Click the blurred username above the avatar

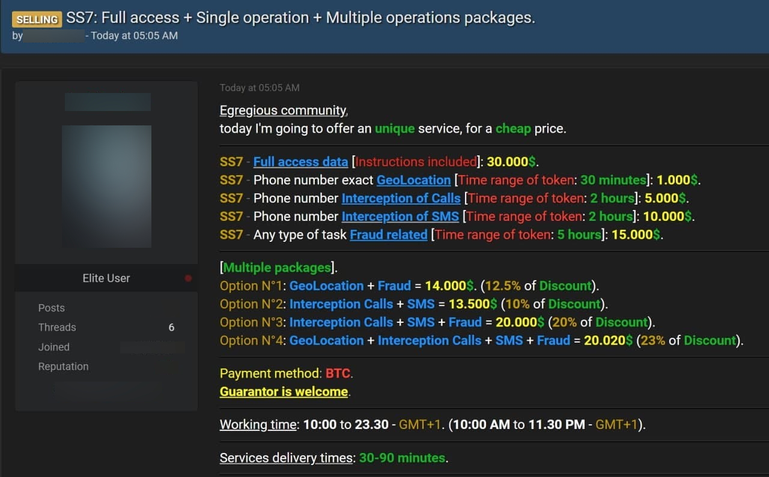(108, 102)
